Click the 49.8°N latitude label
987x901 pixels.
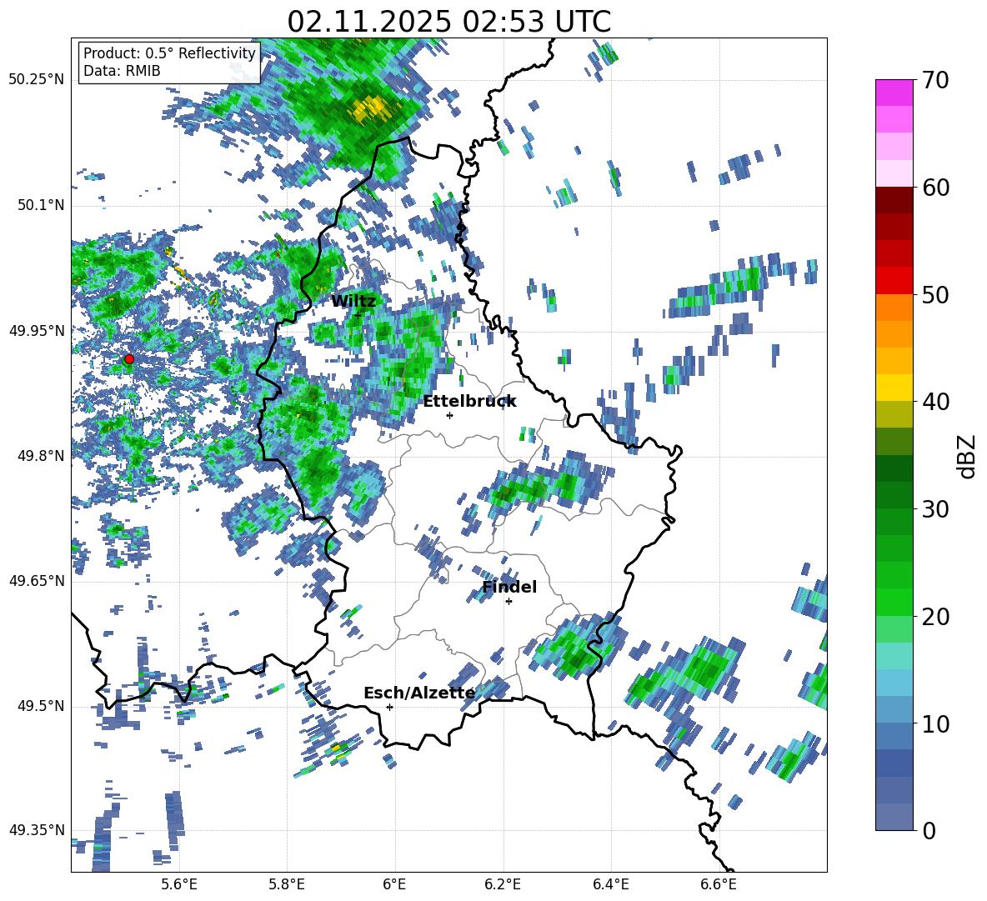click(40, 456)
